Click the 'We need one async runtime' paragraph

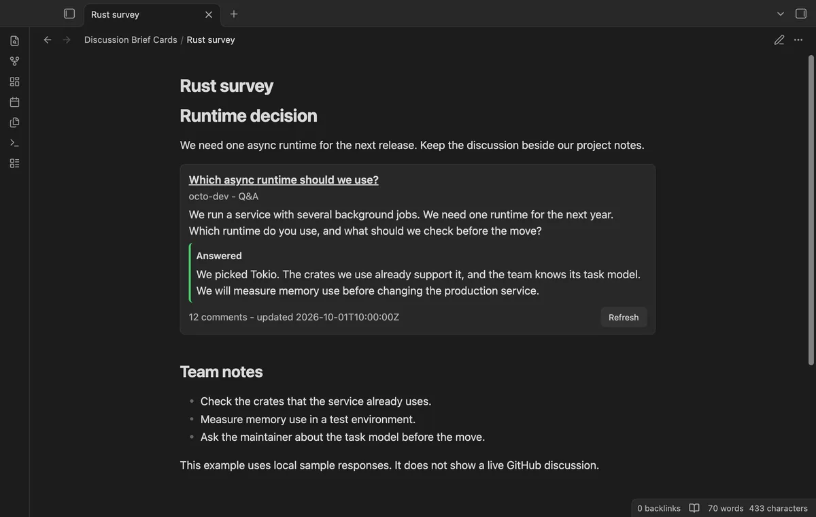(x=412, y=145)
